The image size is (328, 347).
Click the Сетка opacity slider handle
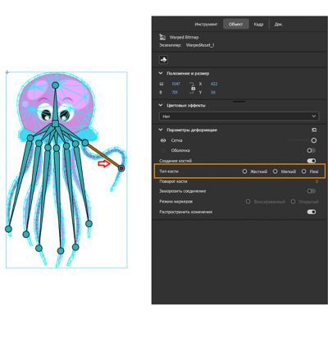[314, 140]
